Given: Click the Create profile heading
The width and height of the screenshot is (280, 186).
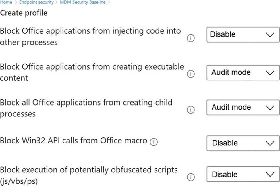Looking at the screenshot, I should pyautogui.click(x=24, y=13).
